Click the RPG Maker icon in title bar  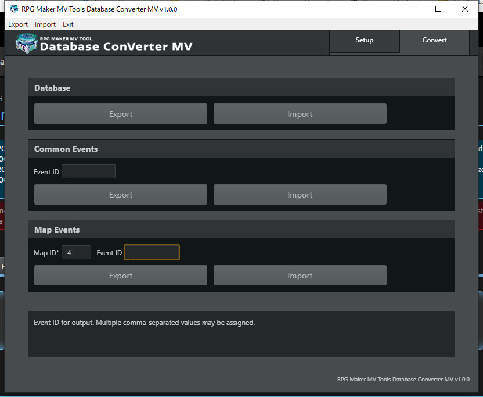[14, 9]
